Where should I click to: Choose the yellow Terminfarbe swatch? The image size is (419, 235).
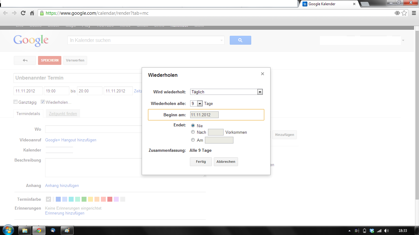(90, 199)
